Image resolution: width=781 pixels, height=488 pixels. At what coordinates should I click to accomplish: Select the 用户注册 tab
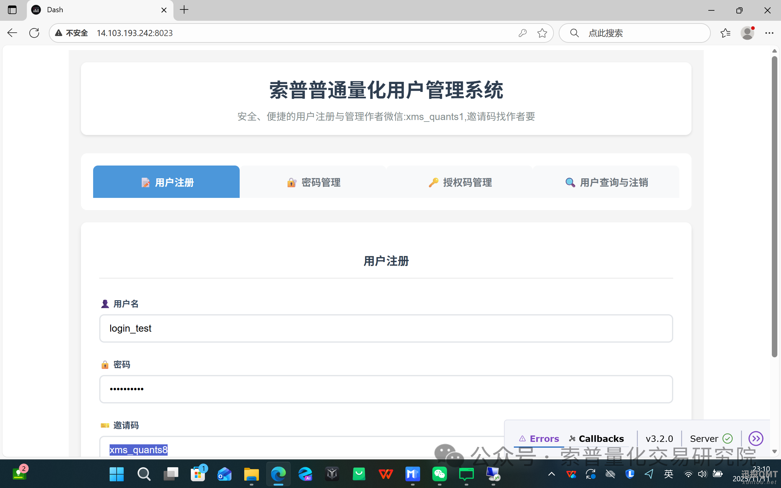click(166, 182)
